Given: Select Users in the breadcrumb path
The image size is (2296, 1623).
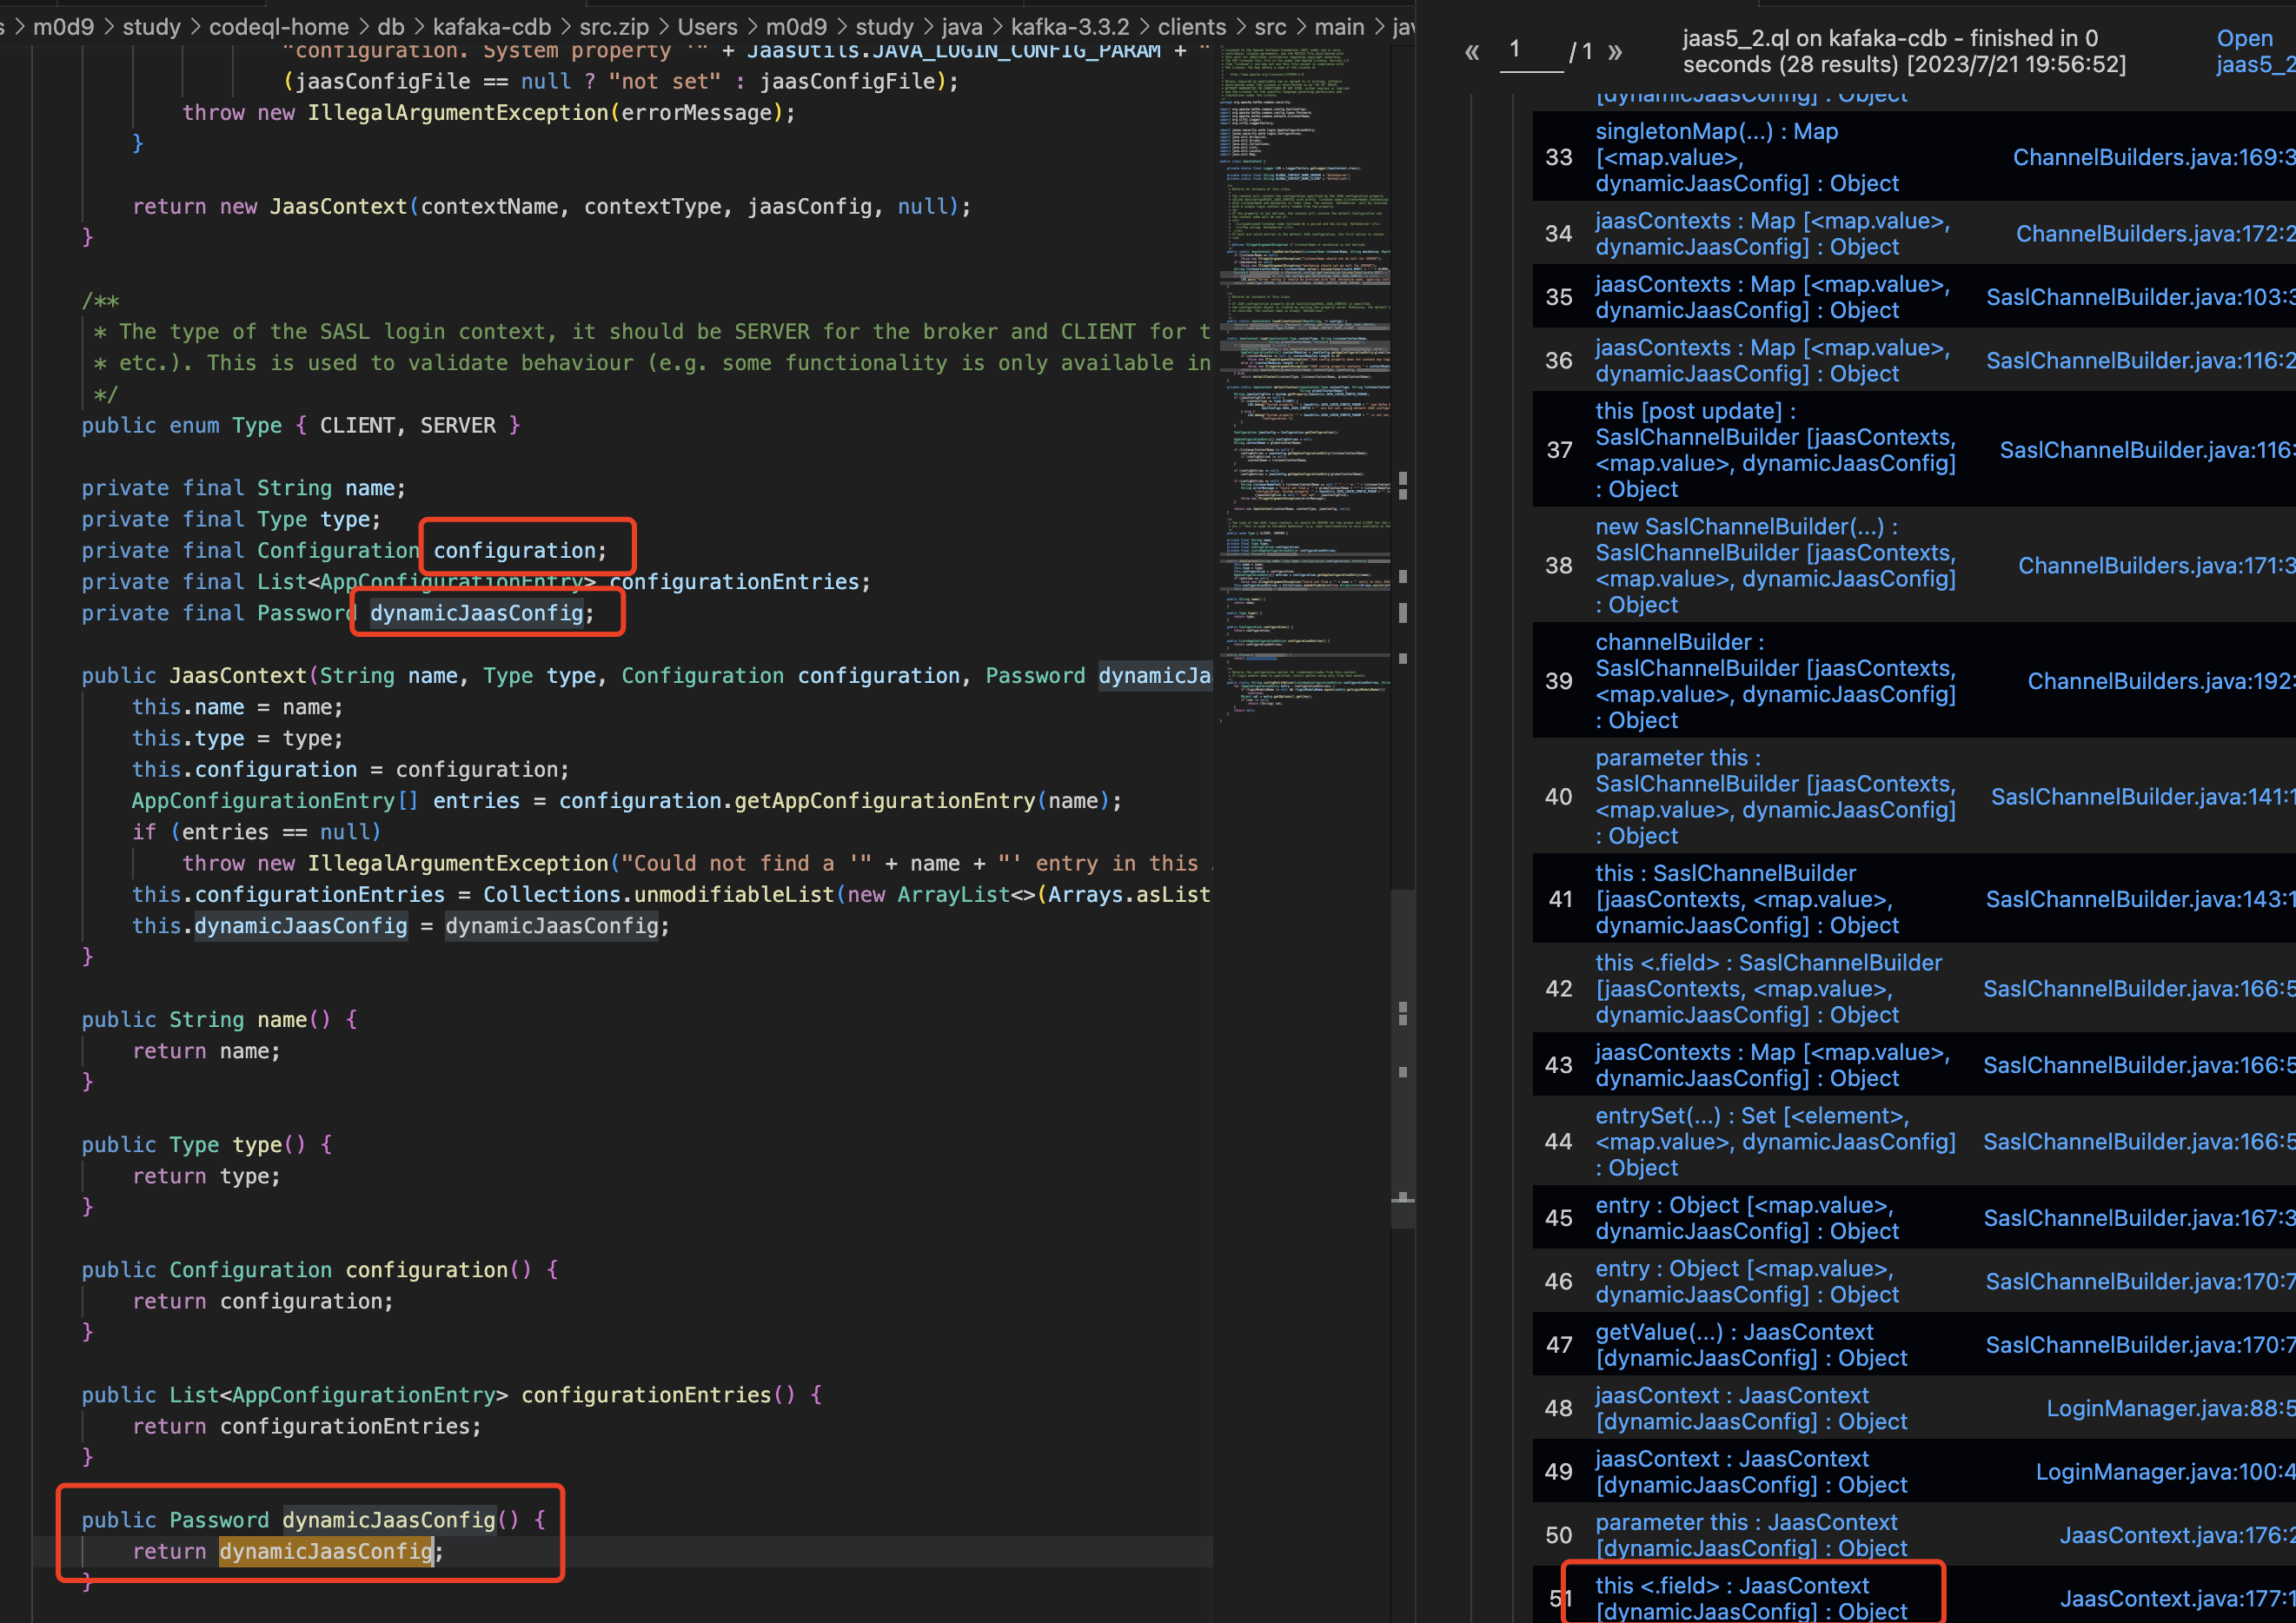Looking at the screenshot, I should pos(708,27).
